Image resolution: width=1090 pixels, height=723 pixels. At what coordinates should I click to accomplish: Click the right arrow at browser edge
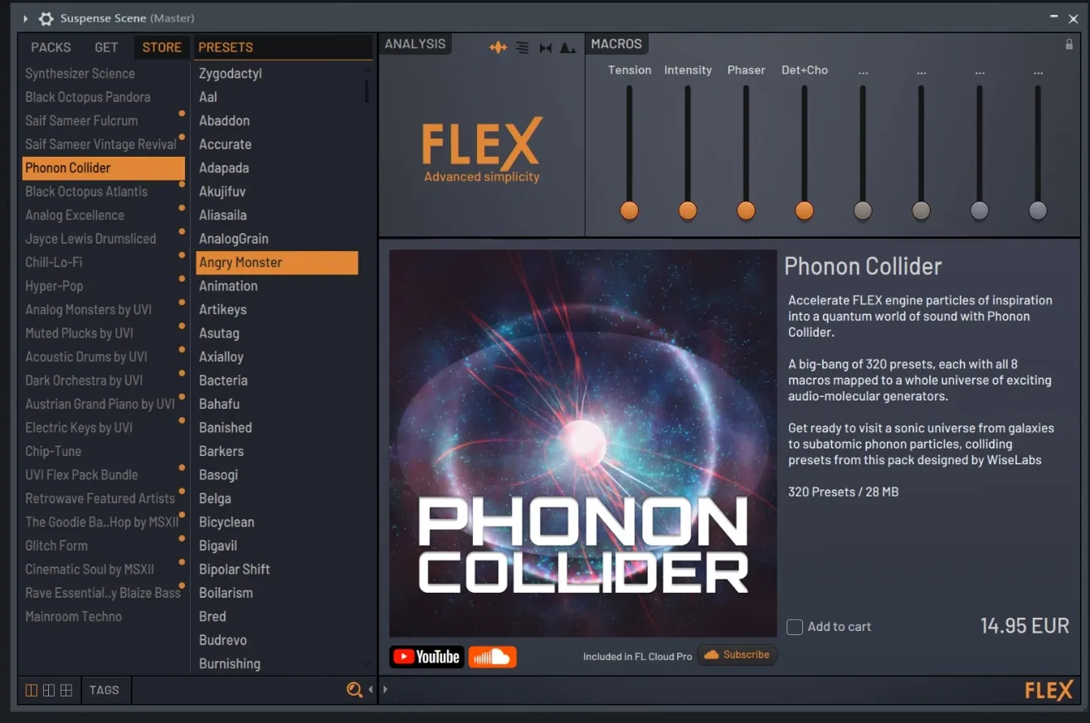coord(385,690)
